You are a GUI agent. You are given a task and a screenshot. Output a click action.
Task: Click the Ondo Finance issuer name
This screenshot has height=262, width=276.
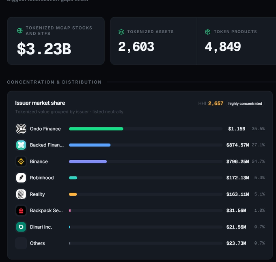(45, 129)
